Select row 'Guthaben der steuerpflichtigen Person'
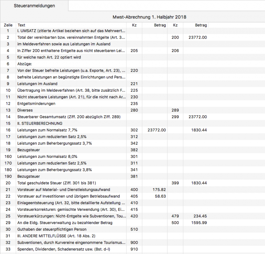265x254 pixels. [x=132, y=229]
